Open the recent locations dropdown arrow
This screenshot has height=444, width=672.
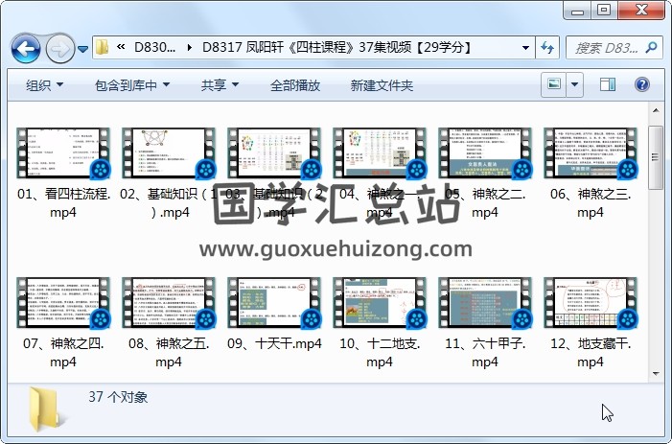(x=82, y=48)
